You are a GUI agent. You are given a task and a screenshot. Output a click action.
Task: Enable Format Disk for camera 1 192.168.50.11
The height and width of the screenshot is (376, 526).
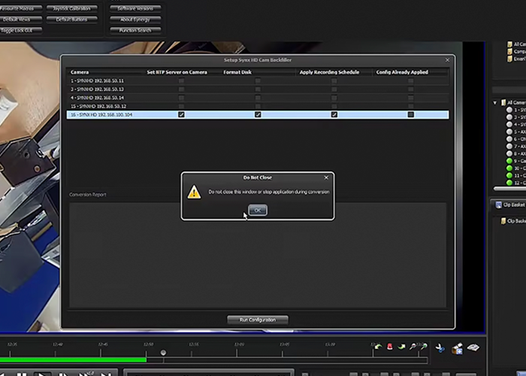[x=258, y=81]
